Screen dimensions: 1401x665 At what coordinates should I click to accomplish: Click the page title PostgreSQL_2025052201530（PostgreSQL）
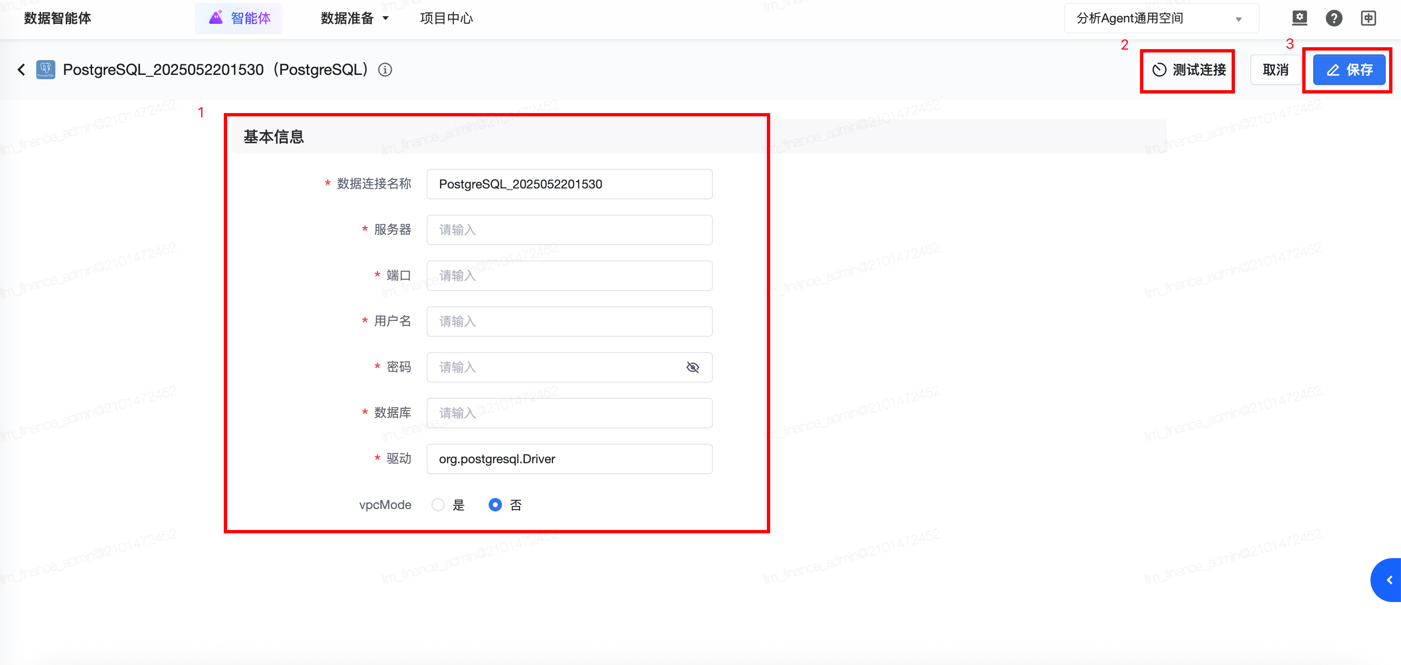pos(218,70)
